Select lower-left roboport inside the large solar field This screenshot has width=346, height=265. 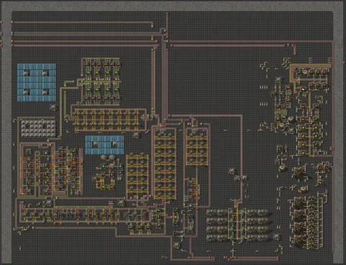coord(26,91)
